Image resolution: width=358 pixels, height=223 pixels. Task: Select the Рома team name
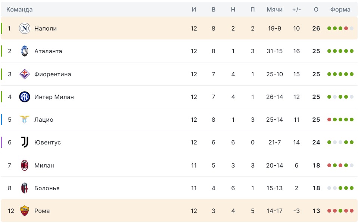point(42,211)
